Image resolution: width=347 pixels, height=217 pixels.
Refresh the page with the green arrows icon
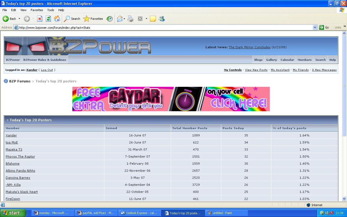point(48,19)
